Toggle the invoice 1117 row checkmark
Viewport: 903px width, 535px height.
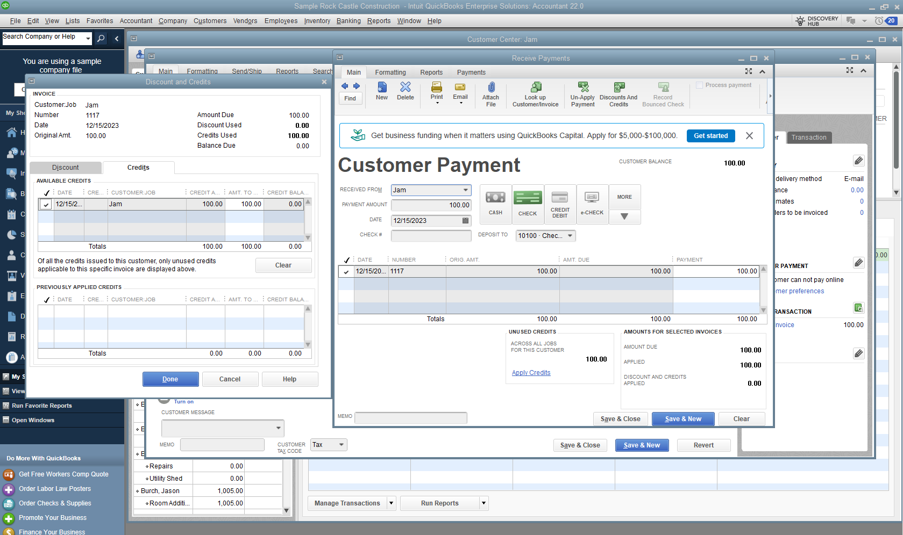(x=346, y=272)
